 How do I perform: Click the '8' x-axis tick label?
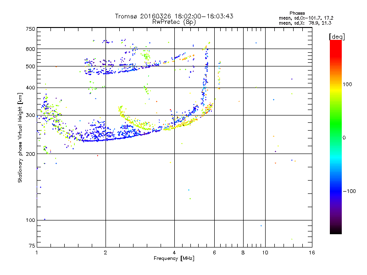243,253
